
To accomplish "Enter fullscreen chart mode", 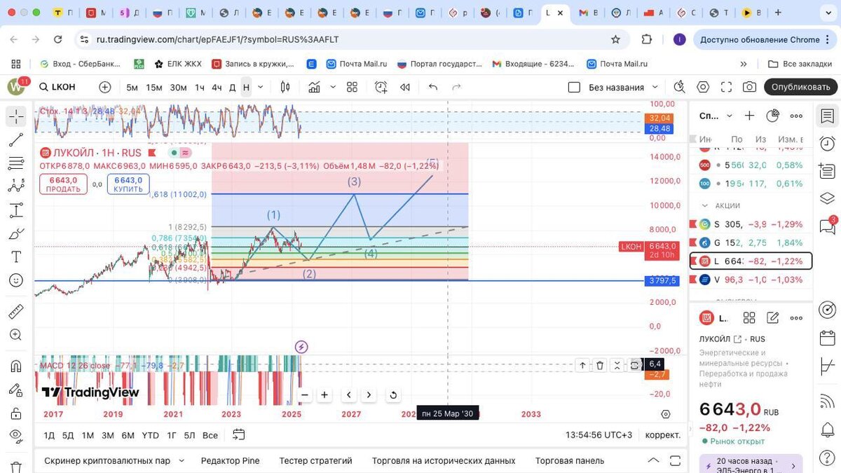I will click(726, 87).
